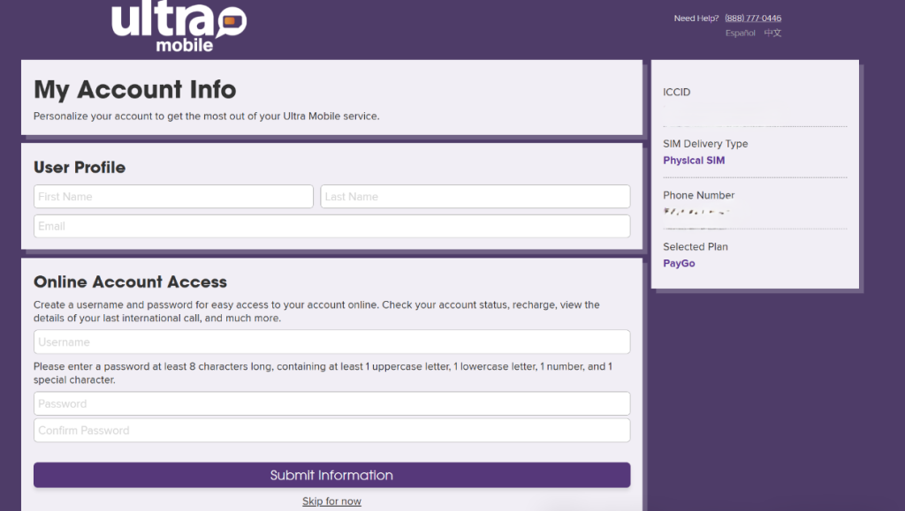Click the password requirements note
Screen dimensions: 905x511
[323, 373]
